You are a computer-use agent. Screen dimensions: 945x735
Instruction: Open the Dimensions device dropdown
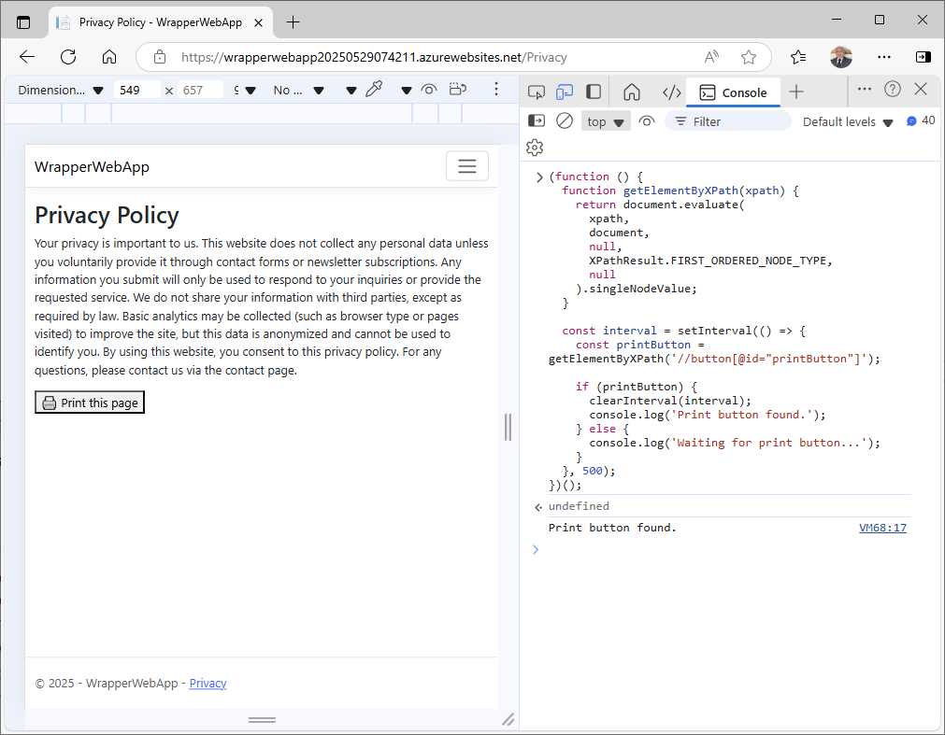click(61, 91)
